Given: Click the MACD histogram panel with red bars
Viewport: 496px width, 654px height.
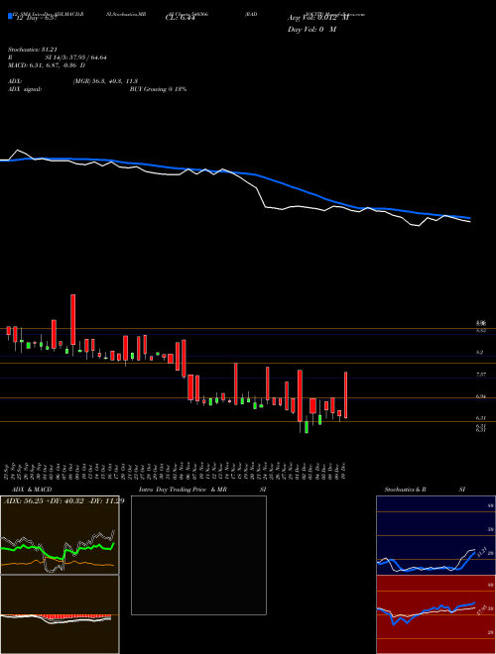Looking at the screenshot, I should pos(60,614).
